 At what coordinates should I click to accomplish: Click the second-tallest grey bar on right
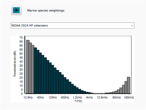click(x=126, y=87)
